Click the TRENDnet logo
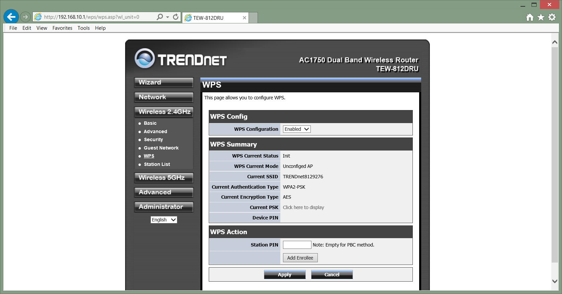This screenshot has width=562, height=294. (181, 59)
